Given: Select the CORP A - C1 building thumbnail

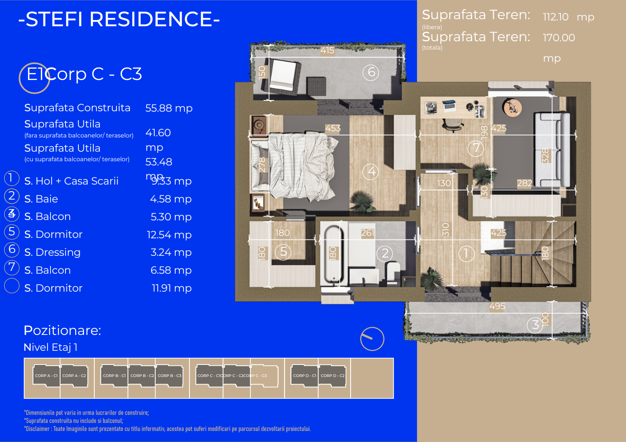Looking at the screenshot, I should (x=46, y=376).
